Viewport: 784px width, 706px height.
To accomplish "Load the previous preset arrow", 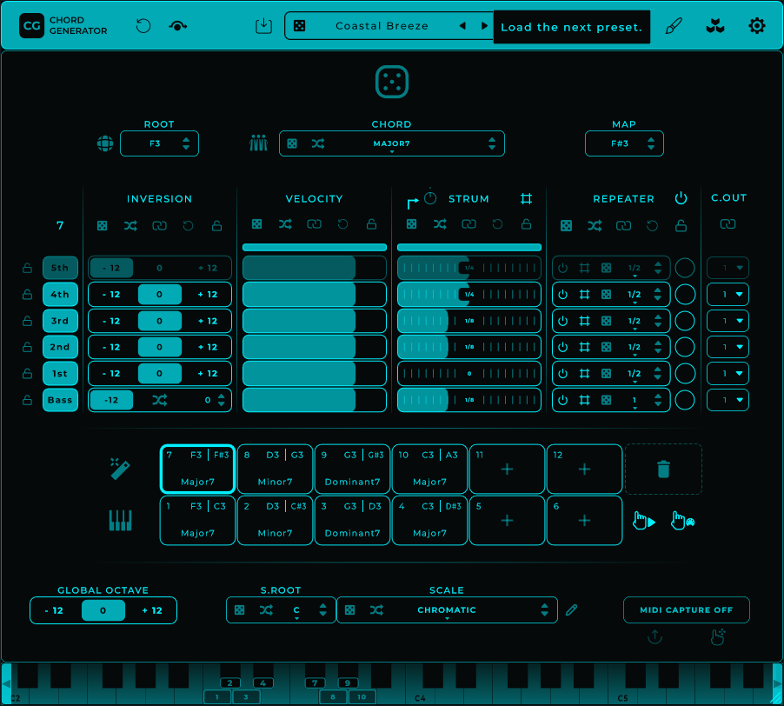I will point(462,25).
